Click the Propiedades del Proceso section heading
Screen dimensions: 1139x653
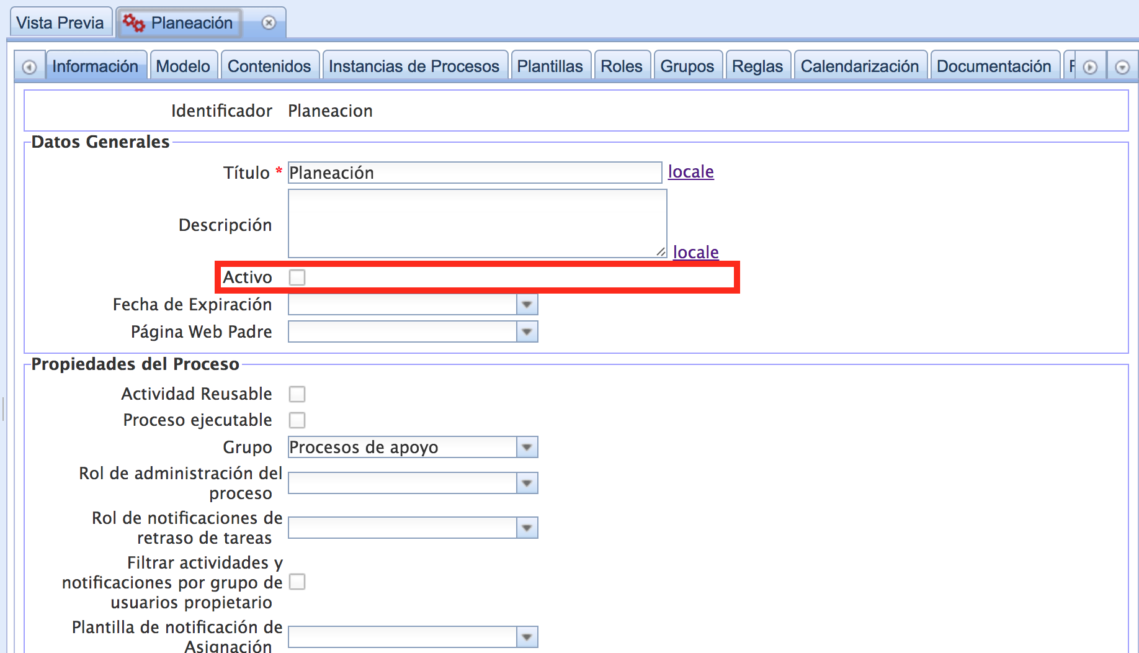point(135,364)
